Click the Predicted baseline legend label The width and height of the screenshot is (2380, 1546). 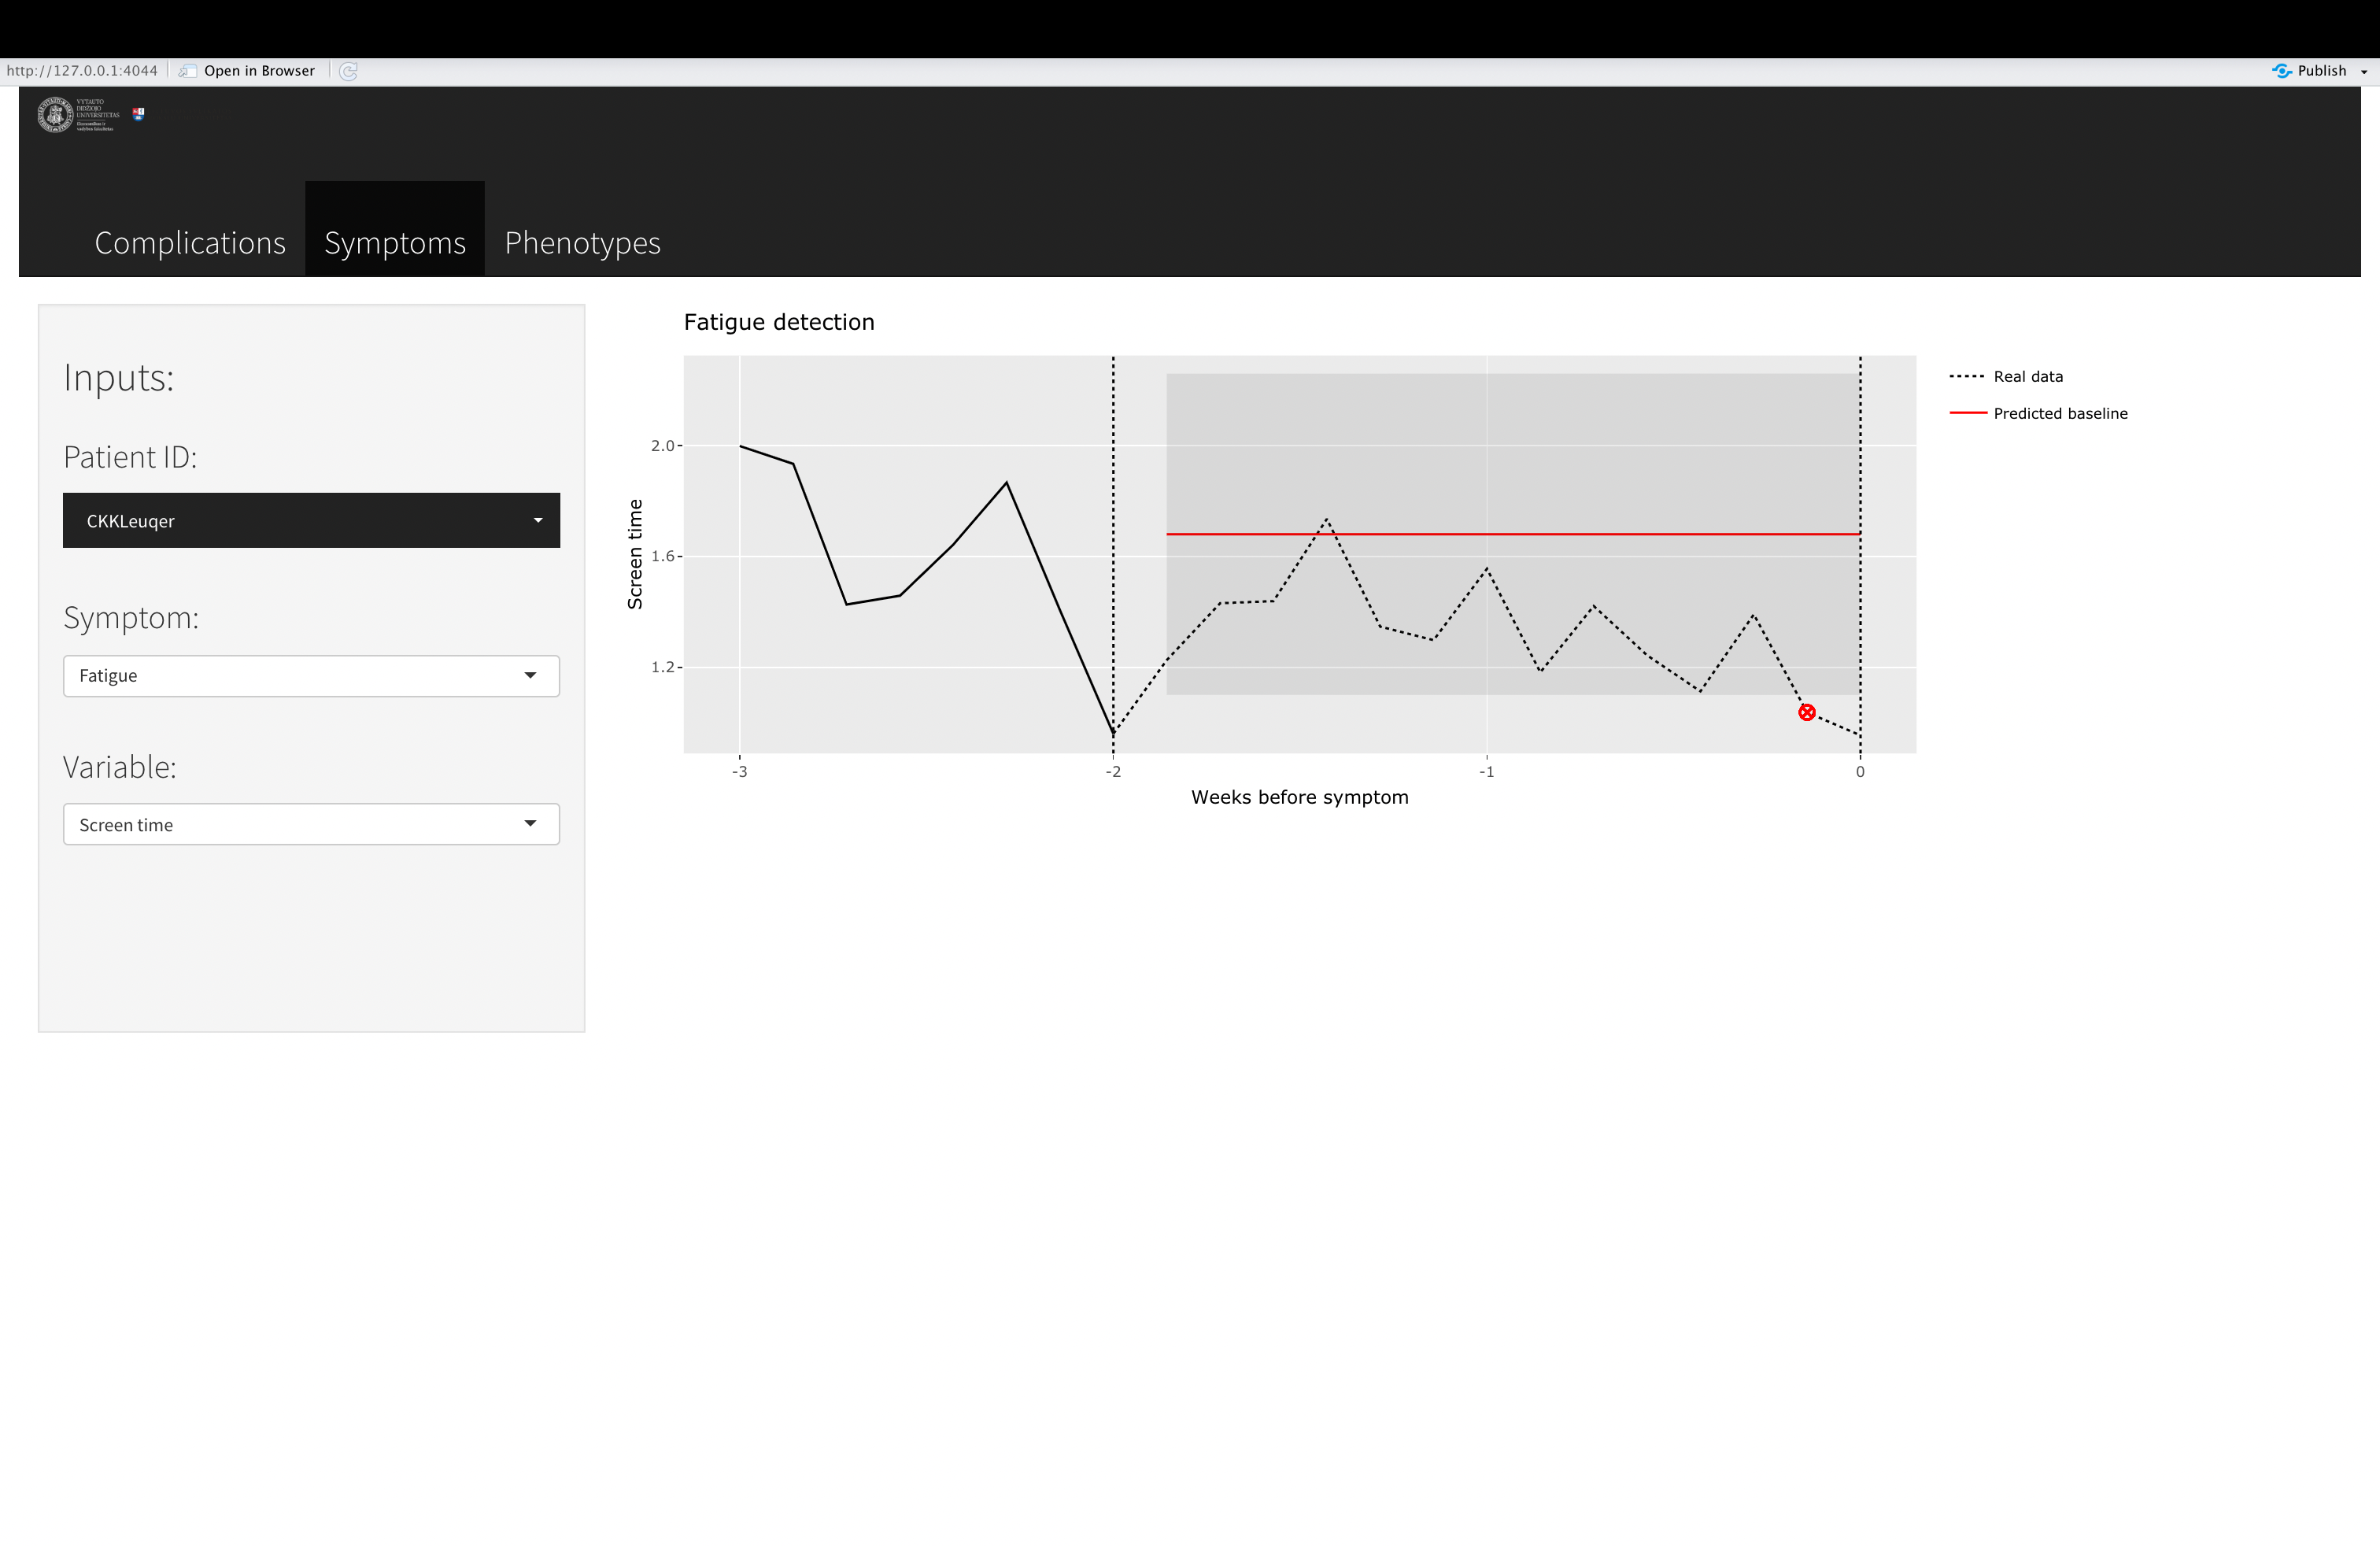(x=2060, y=413)
